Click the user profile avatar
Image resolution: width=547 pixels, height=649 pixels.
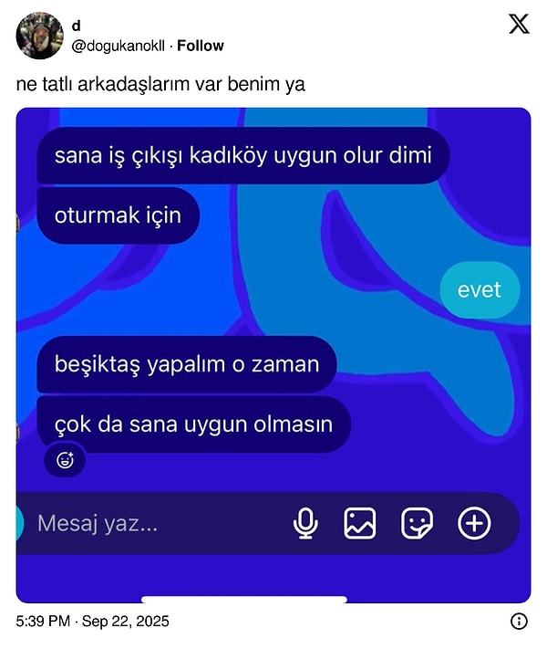(x=40, y=36)
